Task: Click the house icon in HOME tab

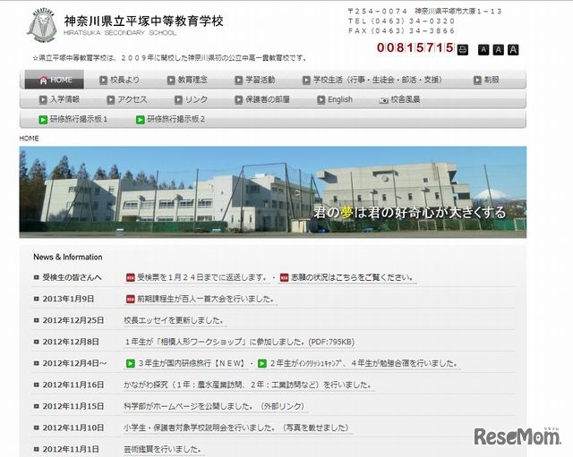Action: 43,80
